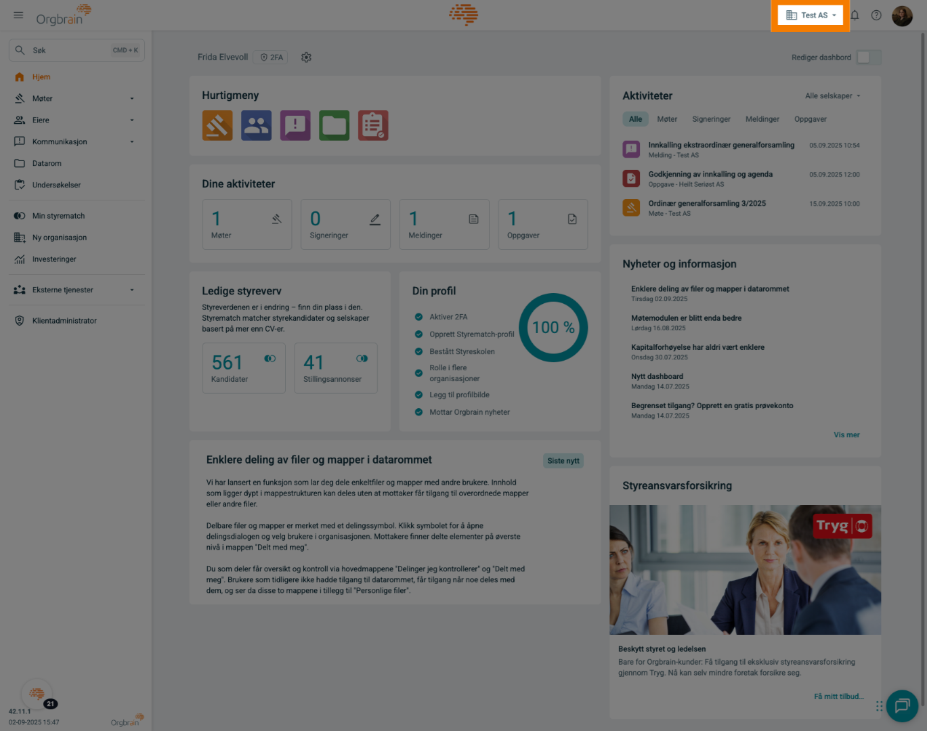Screen dimensions: 927x731
Task: Switch to the Signeringer activities tab
Action: 711,119
